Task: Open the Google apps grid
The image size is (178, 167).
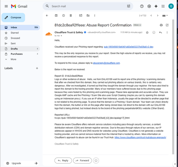Action: (163, 6)
